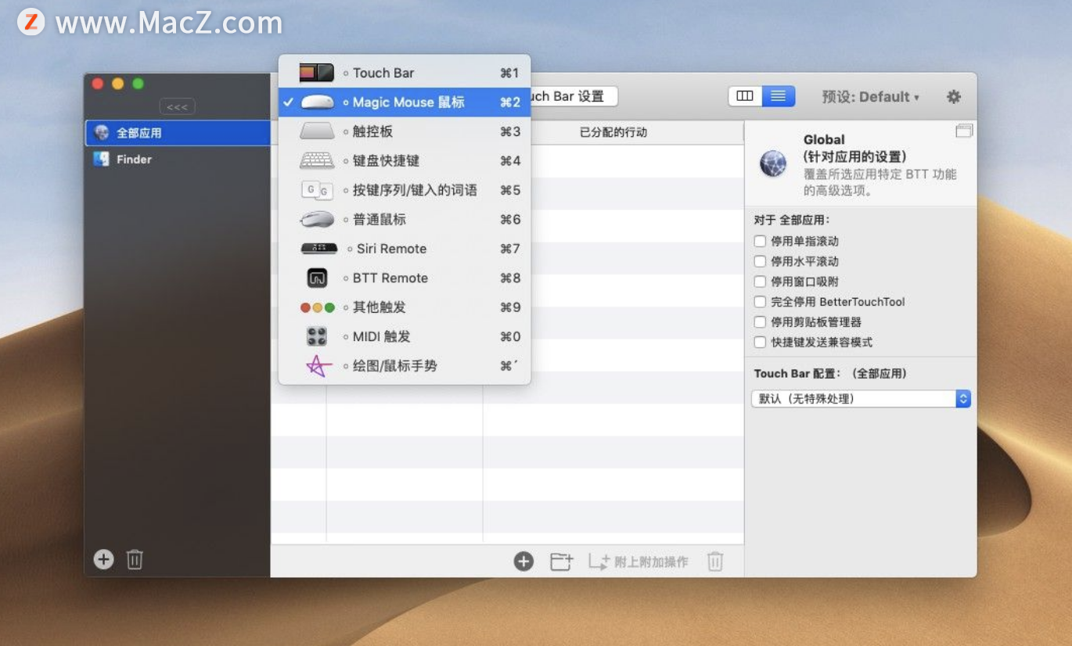Viewport: 1072px width, 646px height.
Task: Select BTT Remote menu item
Action: 405,278
